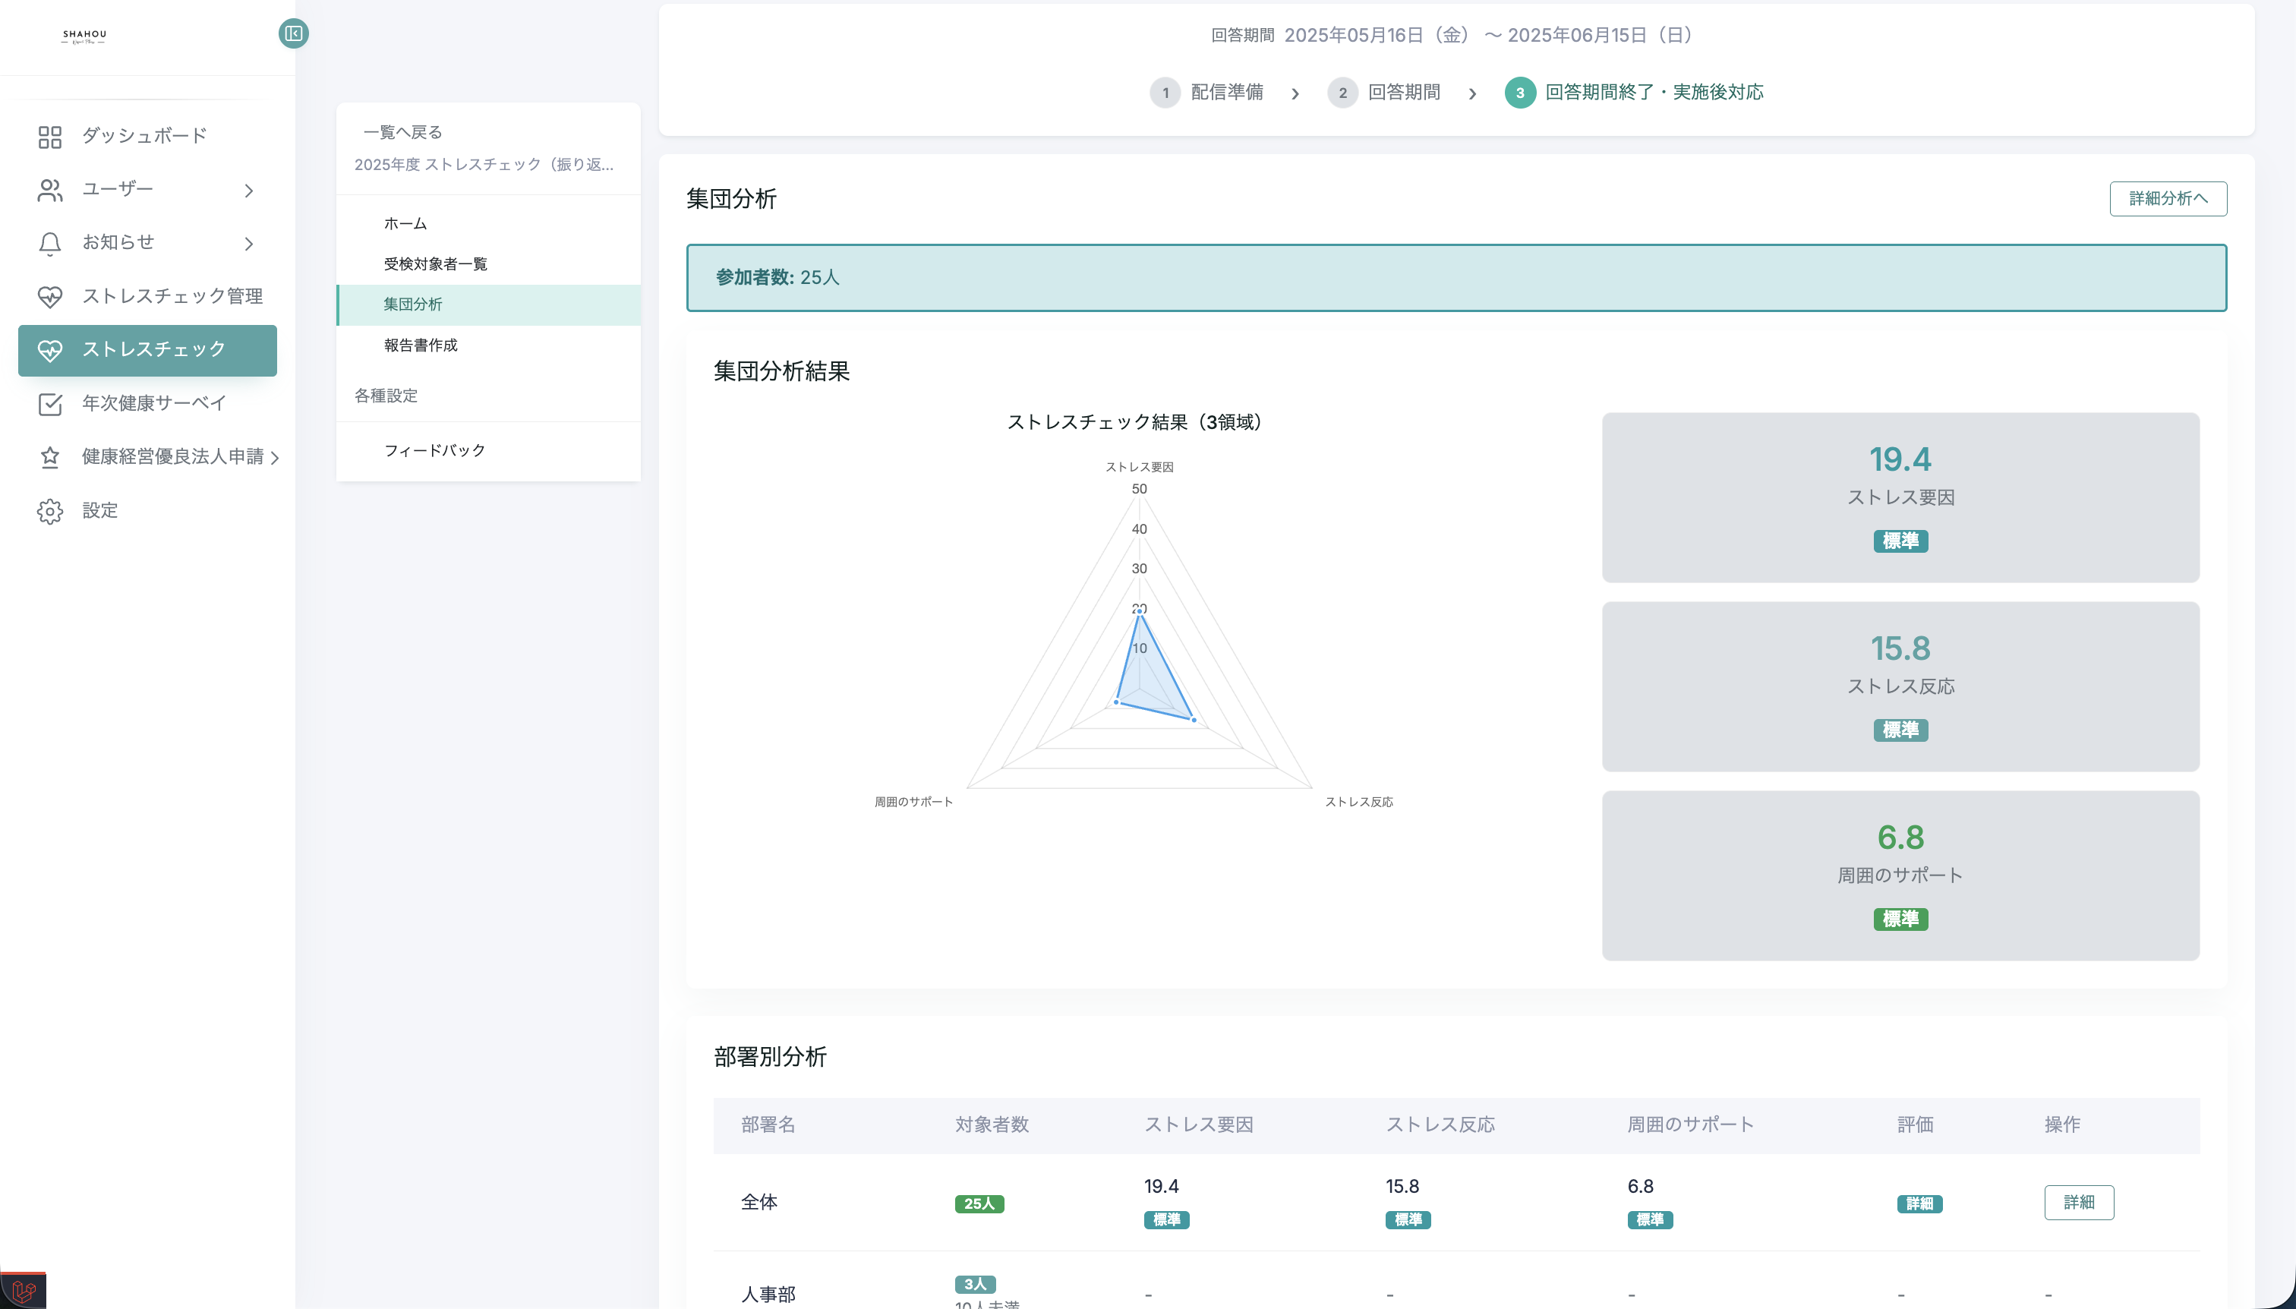
Task: Expand the お知らせ submenu chevron
Action: tap(249, 244)
